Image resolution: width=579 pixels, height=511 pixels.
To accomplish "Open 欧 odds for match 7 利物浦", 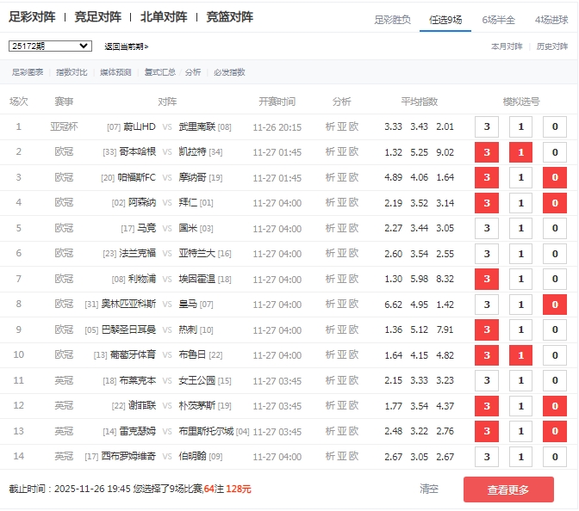I will pos(353,280).
